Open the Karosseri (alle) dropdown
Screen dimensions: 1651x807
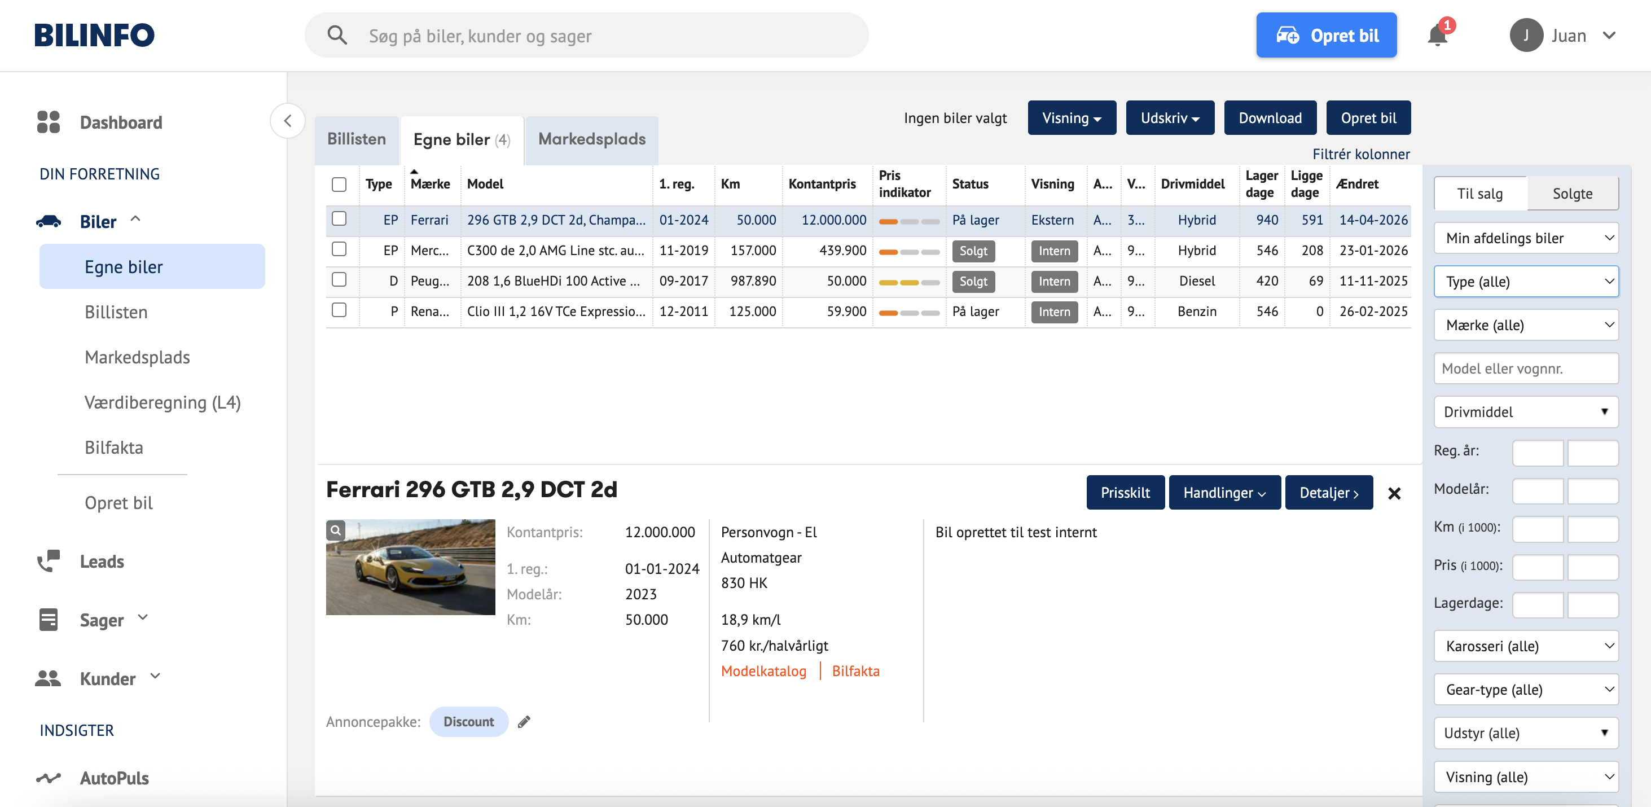1526,646
